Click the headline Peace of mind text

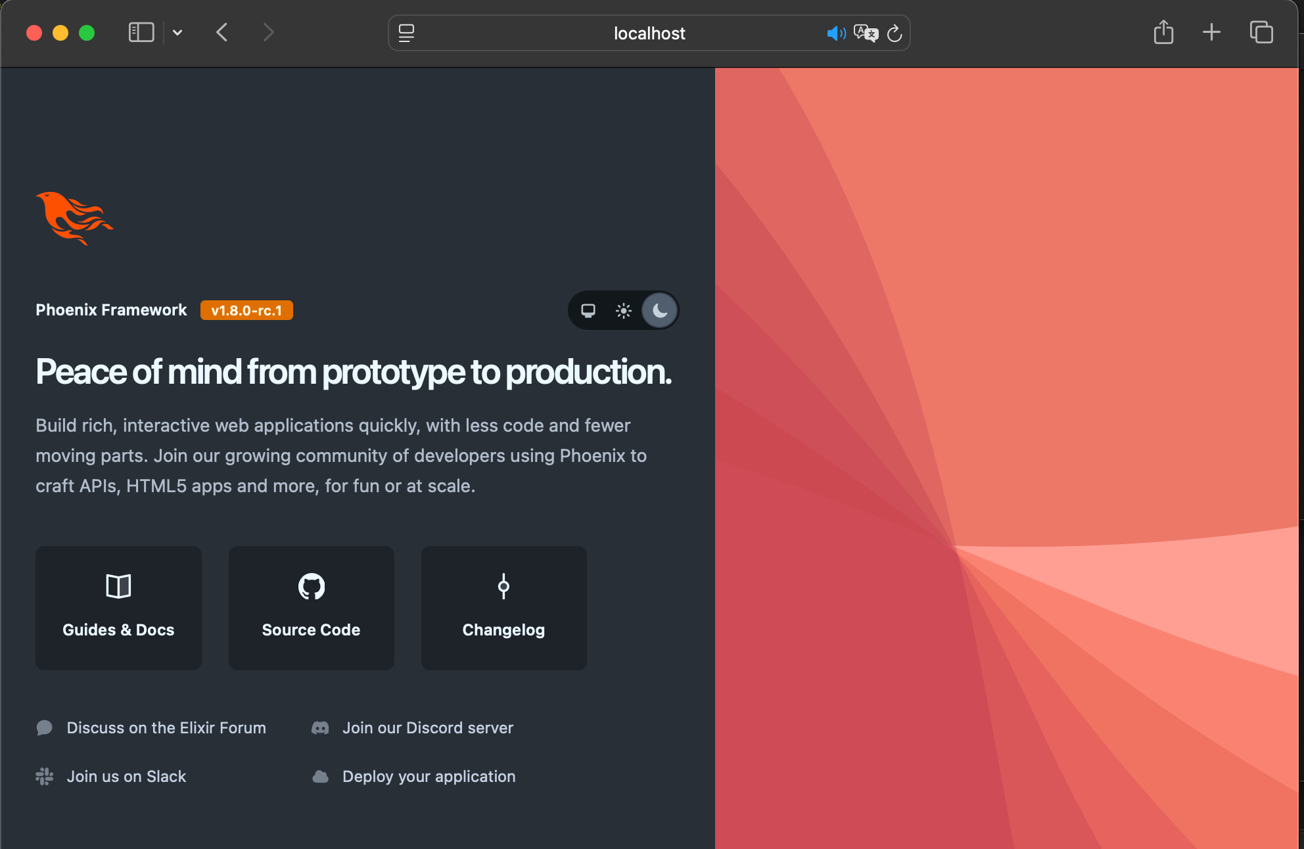point(354,372)
